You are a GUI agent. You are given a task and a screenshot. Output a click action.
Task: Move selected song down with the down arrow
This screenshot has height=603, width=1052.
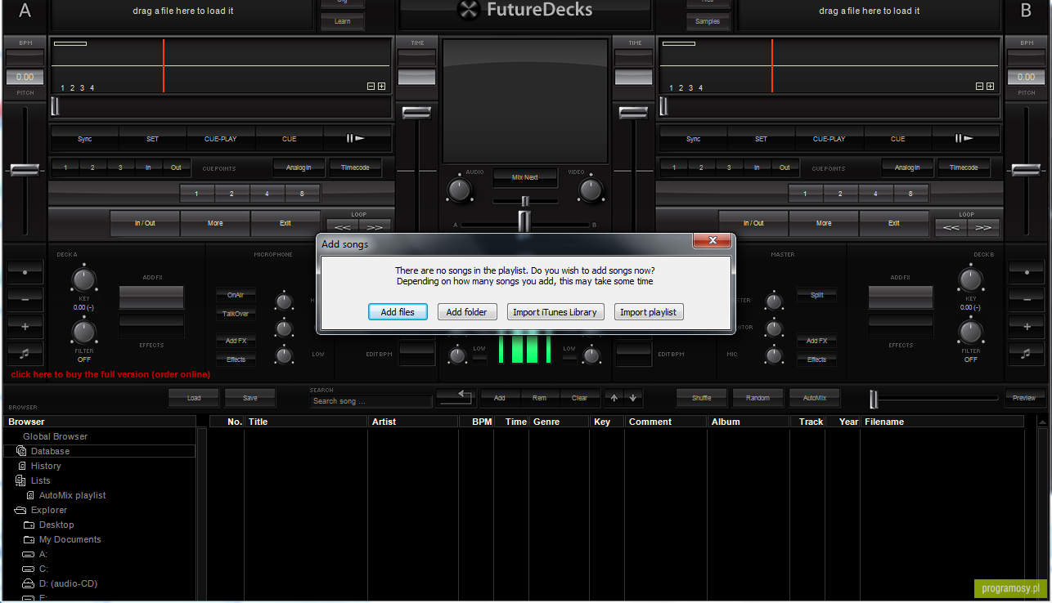coord(633,398)
